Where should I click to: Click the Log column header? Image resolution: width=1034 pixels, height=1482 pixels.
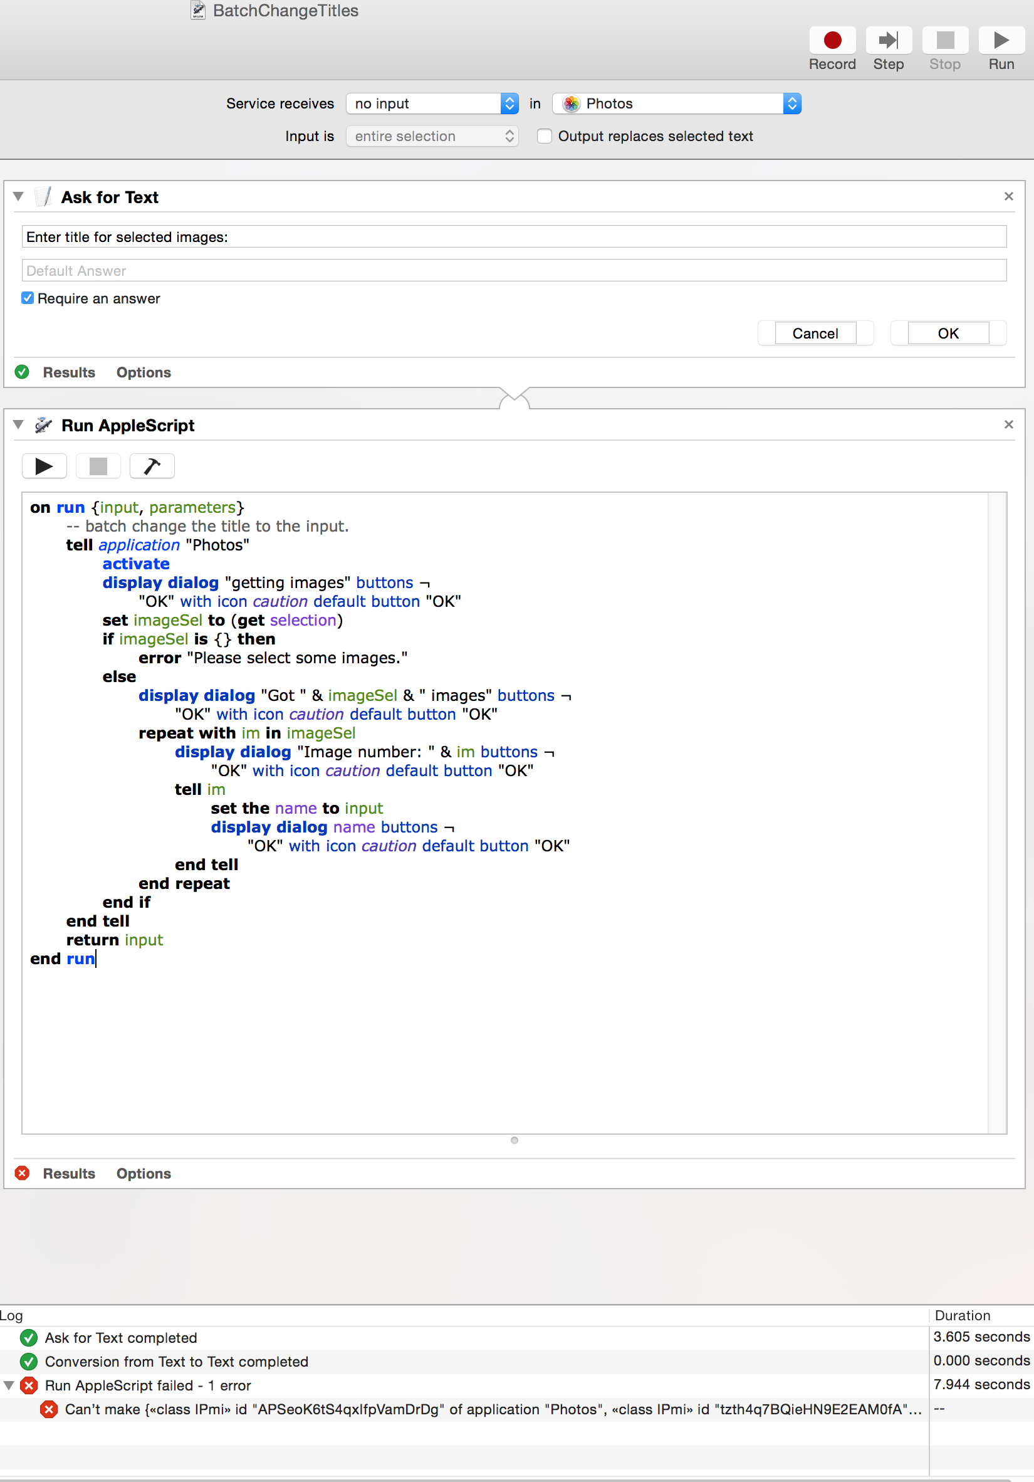12,1315
